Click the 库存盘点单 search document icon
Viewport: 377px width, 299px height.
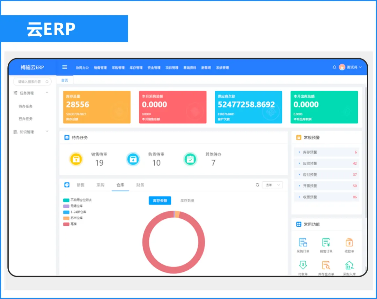pos(326,265)
